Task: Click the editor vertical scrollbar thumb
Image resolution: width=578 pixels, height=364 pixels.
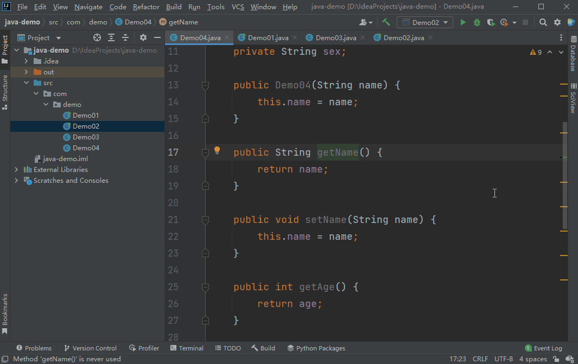Action: (x=565, y=174)
